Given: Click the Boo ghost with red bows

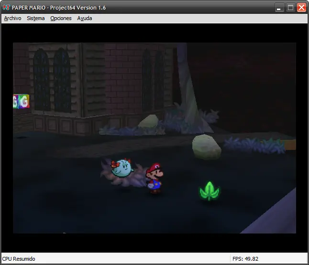Looking at the screenshot, I should coord(122,169).
